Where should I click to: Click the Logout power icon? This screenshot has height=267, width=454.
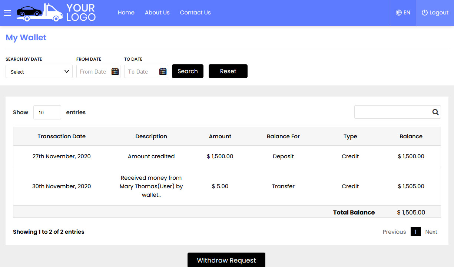(x=425, y=13)
